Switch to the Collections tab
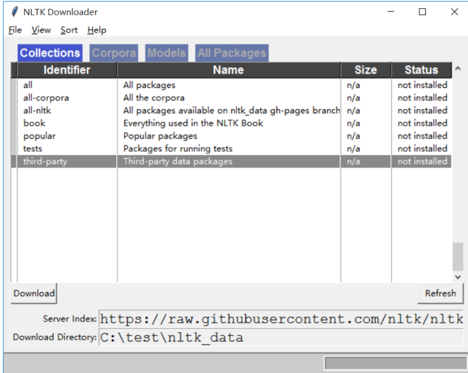The width and height of the screenshot is (468, 373). (x=50, y=53)
